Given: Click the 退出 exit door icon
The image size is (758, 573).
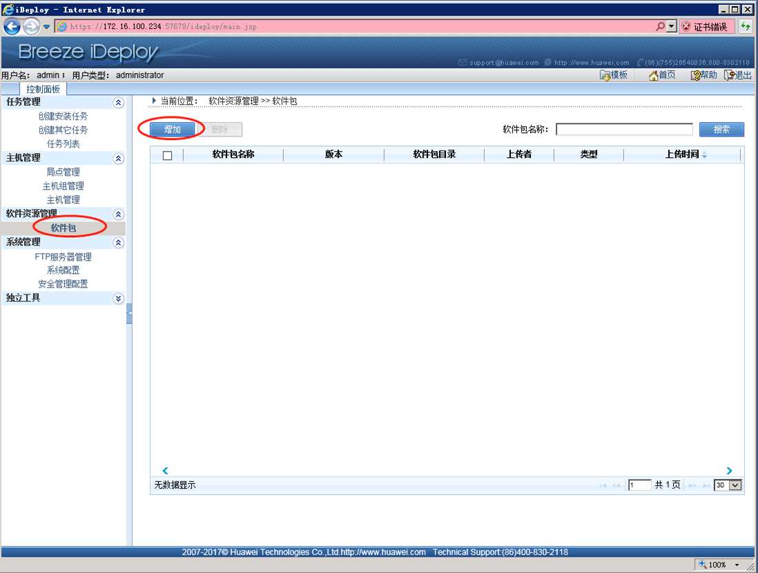Looking at the screenshot, I should [x=729, y=75].
